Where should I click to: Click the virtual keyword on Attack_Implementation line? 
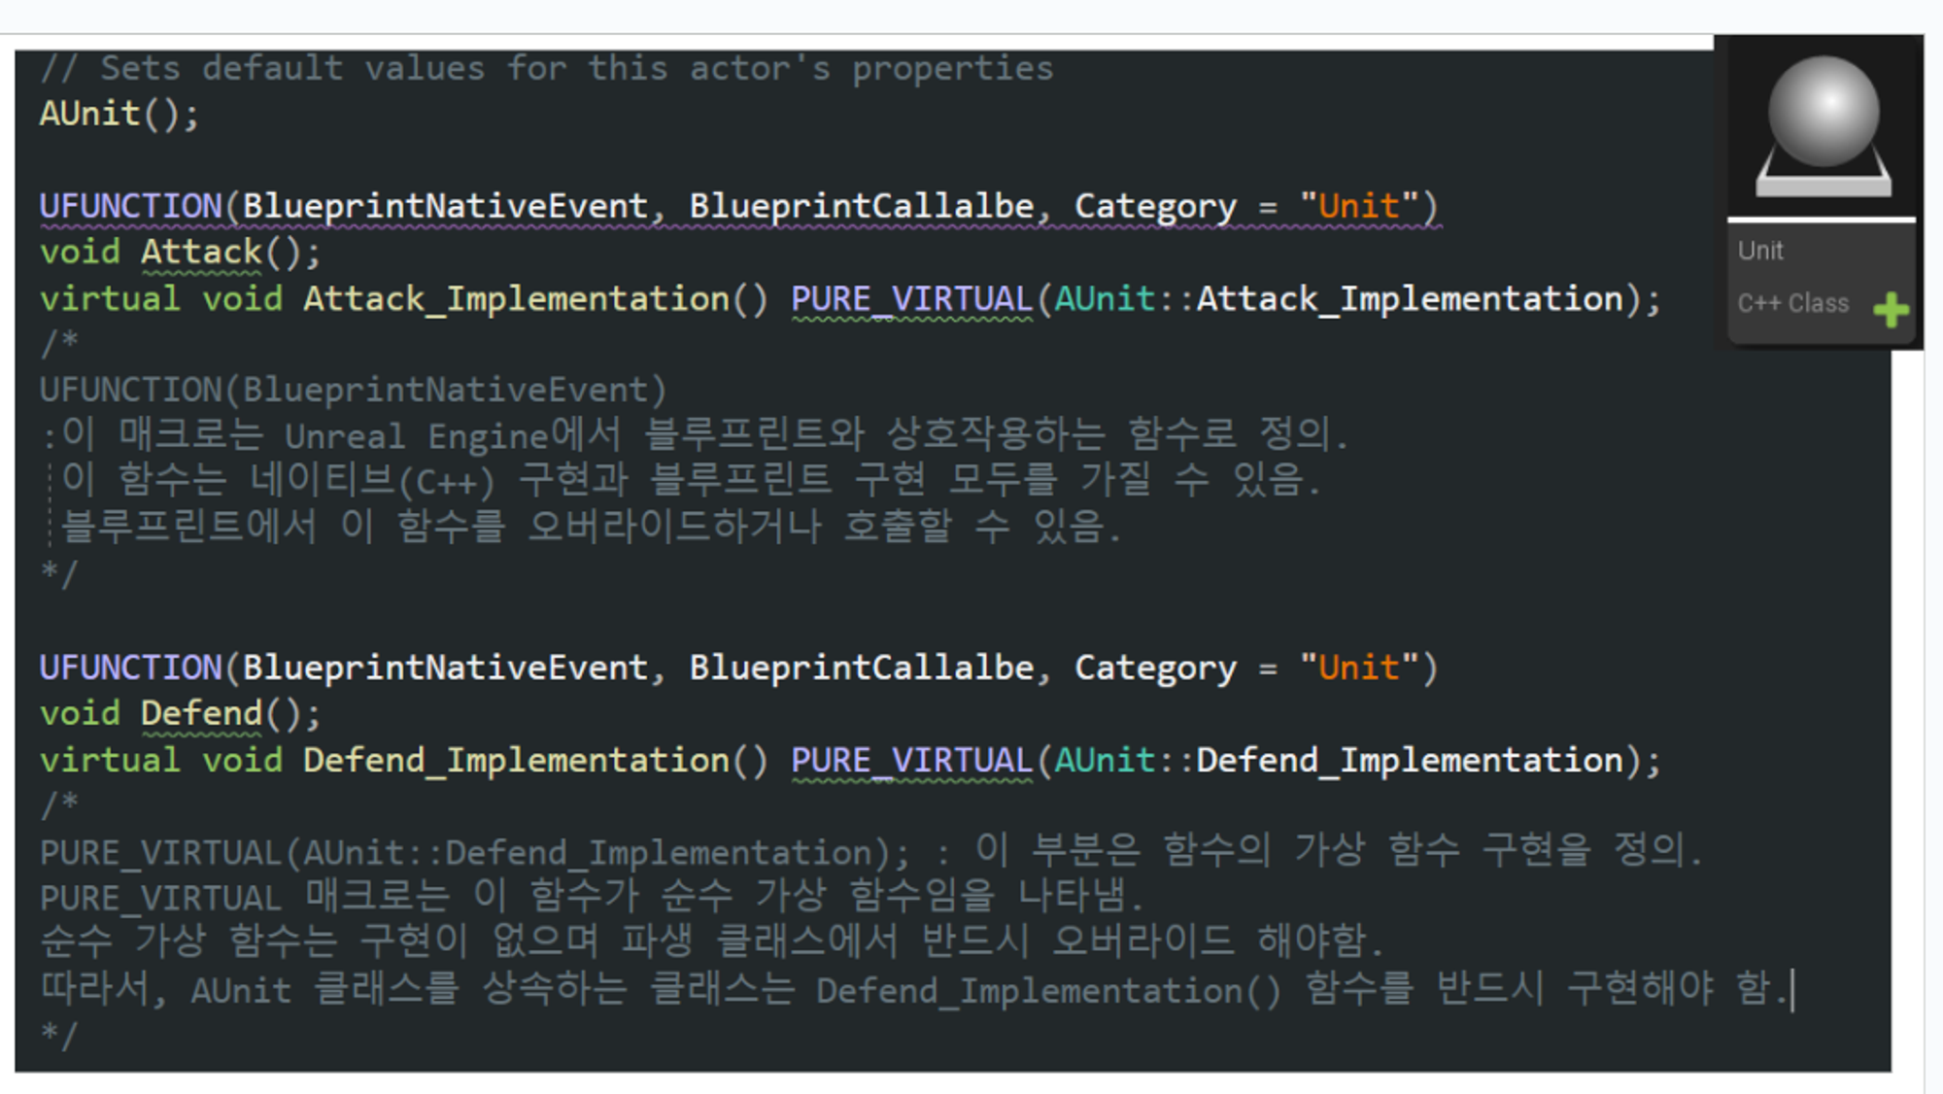[110, 299]
